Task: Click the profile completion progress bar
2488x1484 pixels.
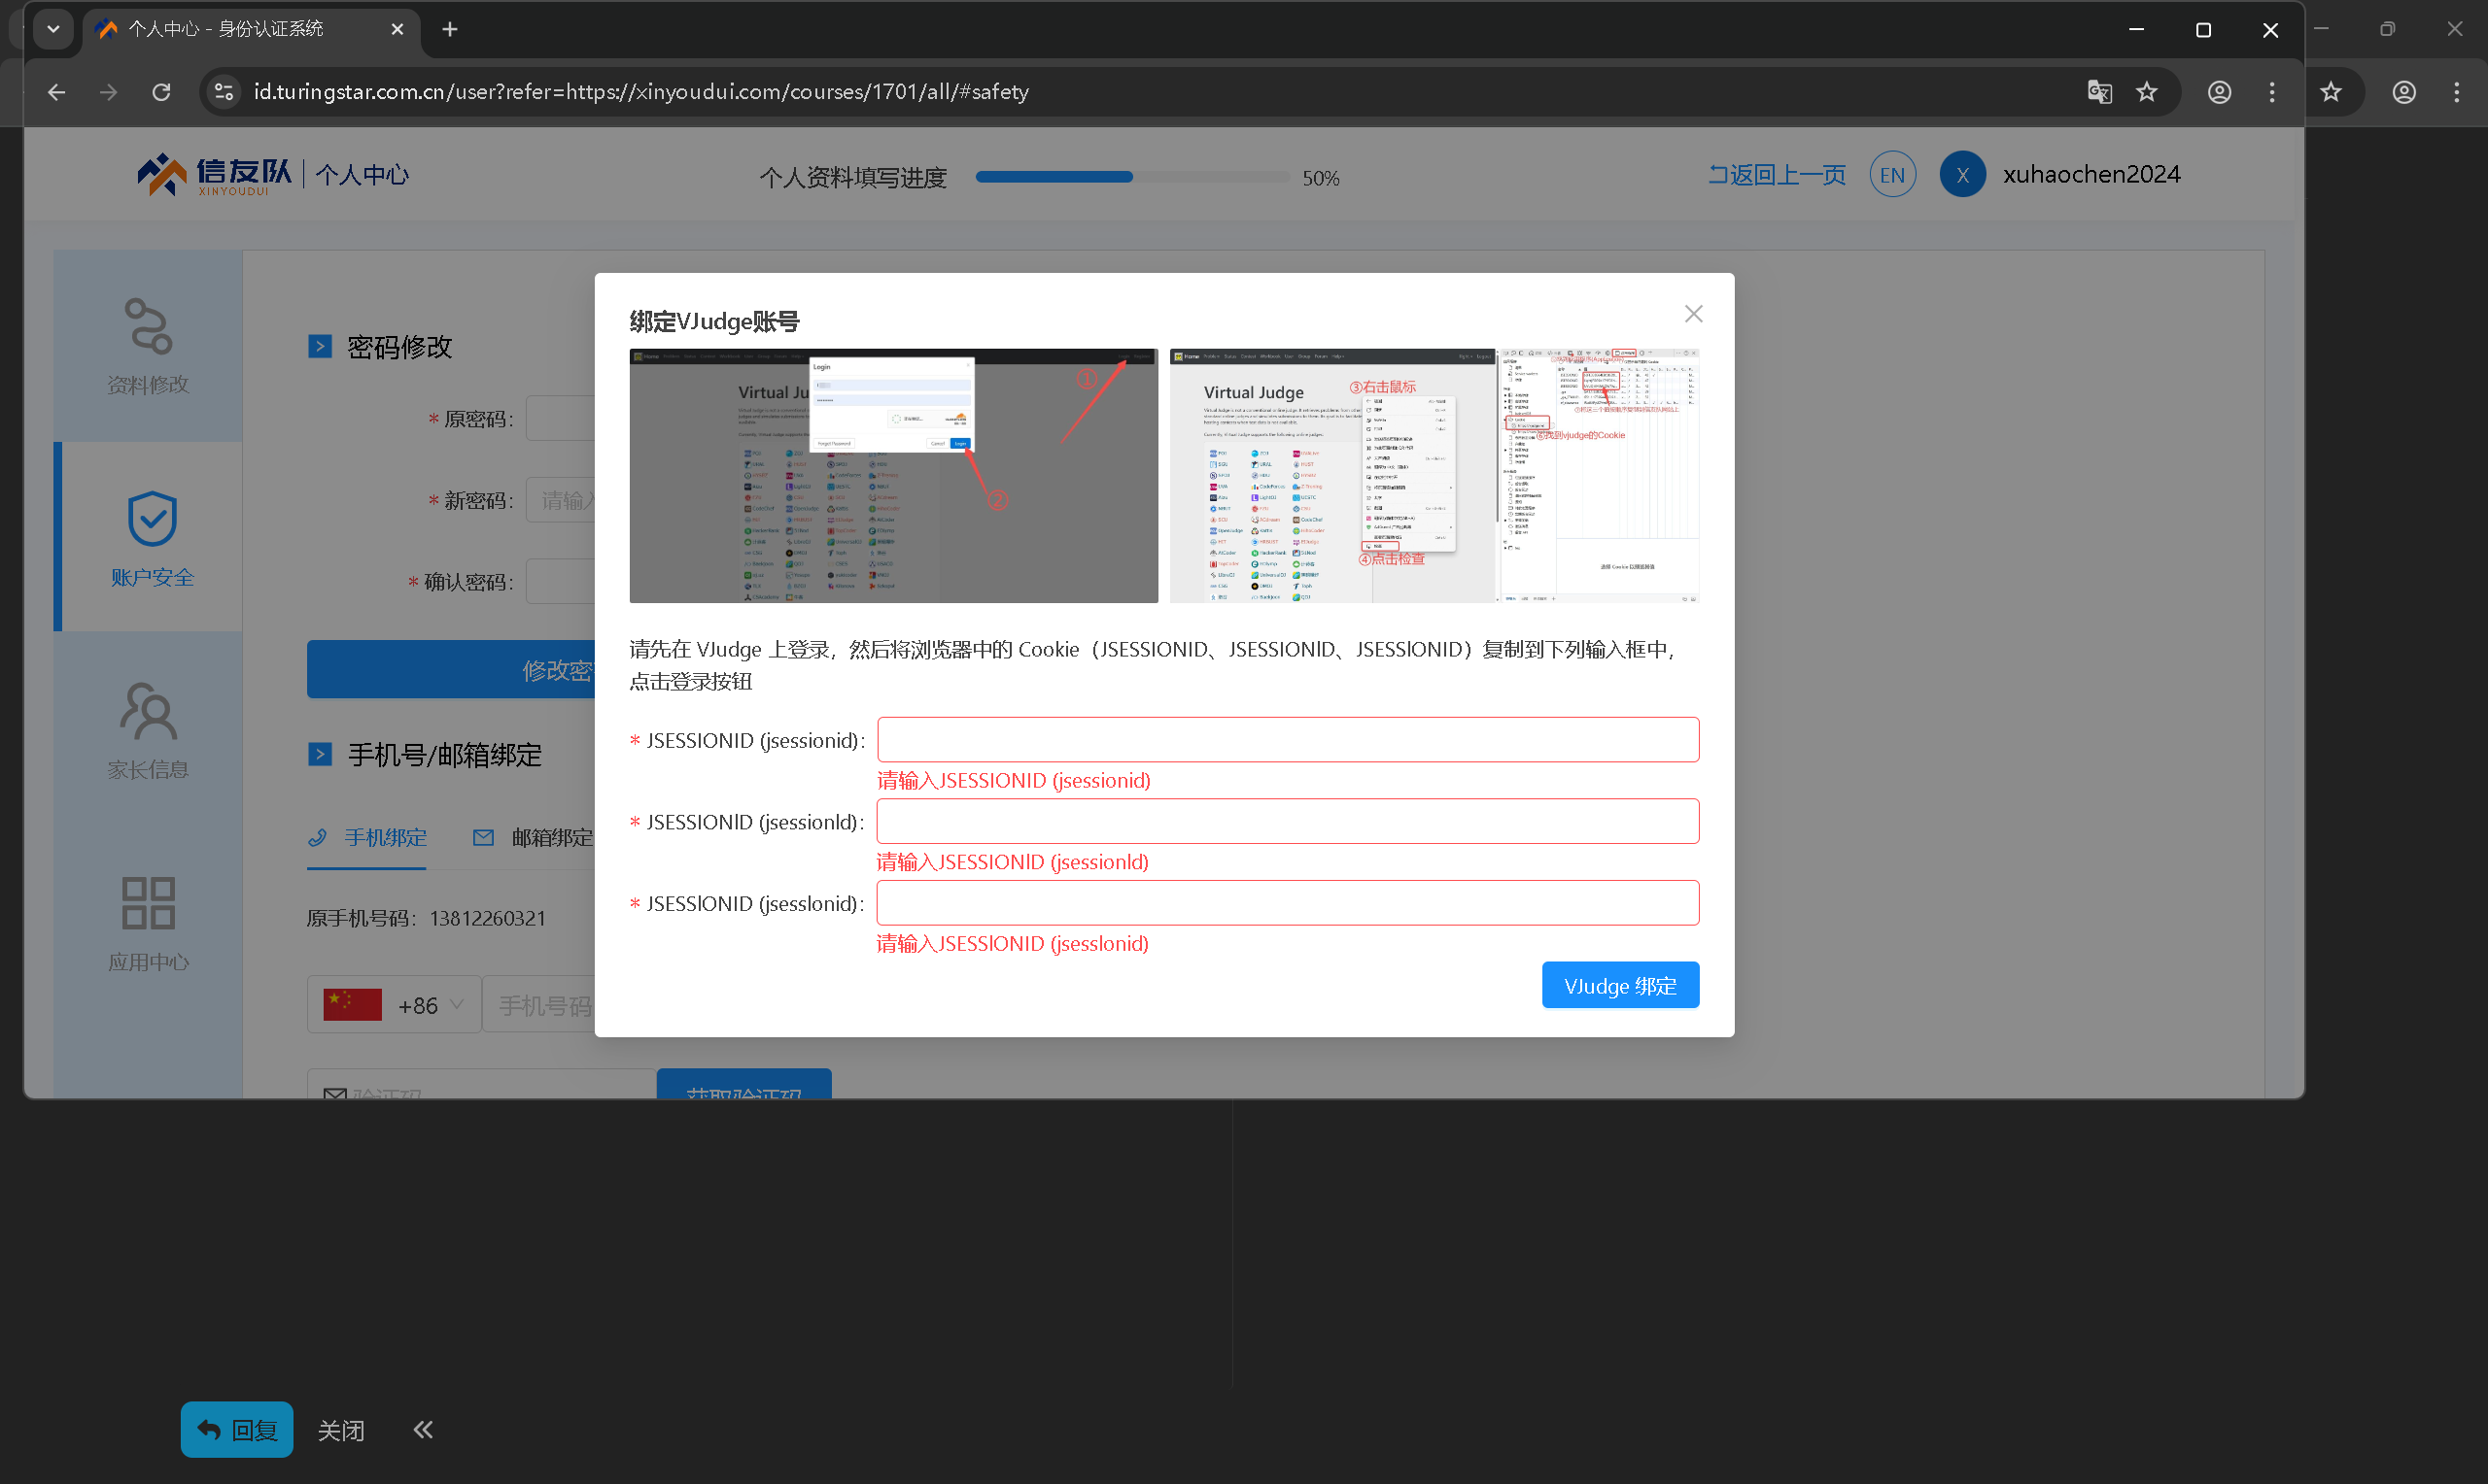Action: pyautogui.click(x=1131, y=177)
